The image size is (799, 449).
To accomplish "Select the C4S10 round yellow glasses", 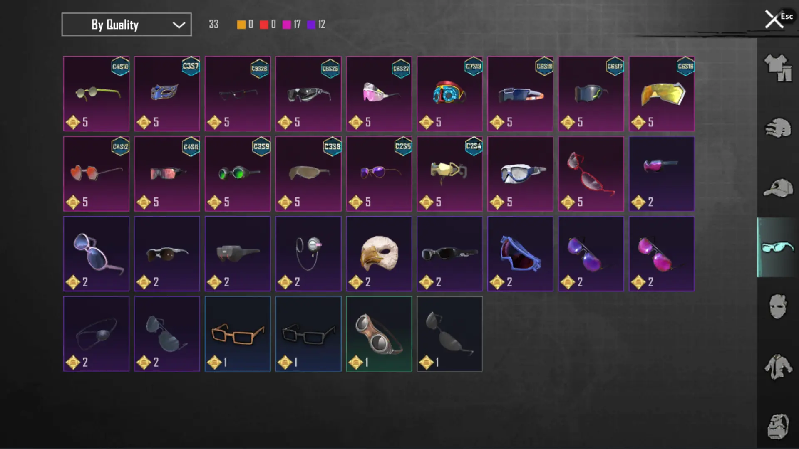I will tap(96, 94).
